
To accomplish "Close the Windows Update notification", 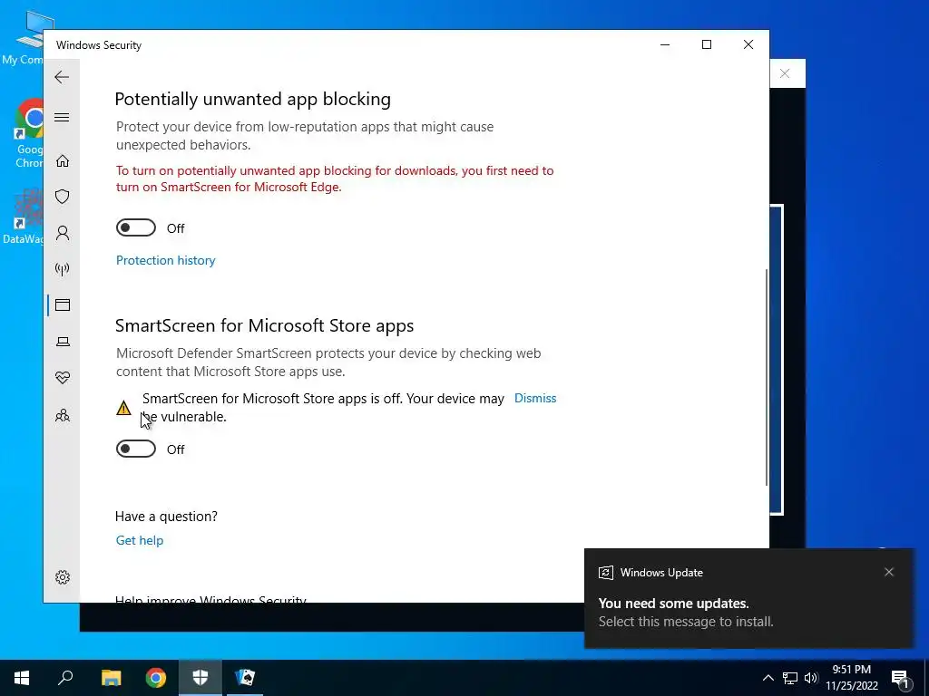I will point(889,572).
